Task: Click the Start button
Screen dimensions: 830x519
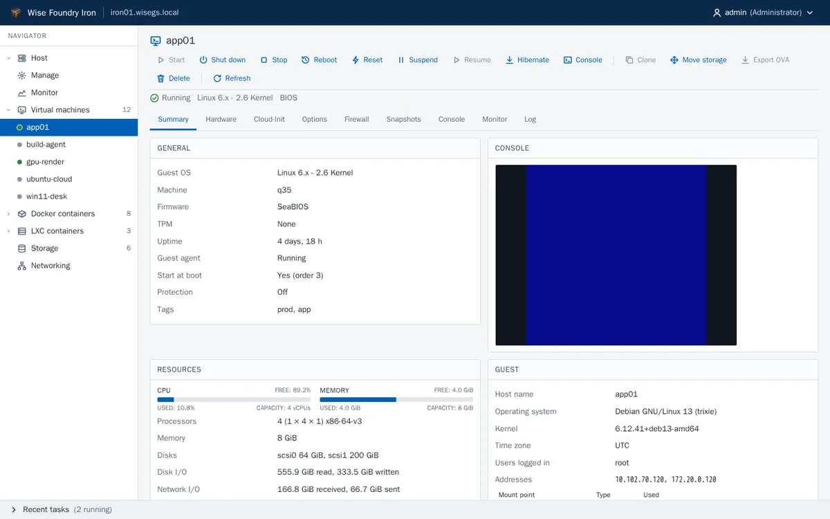Action: [171, 60]
